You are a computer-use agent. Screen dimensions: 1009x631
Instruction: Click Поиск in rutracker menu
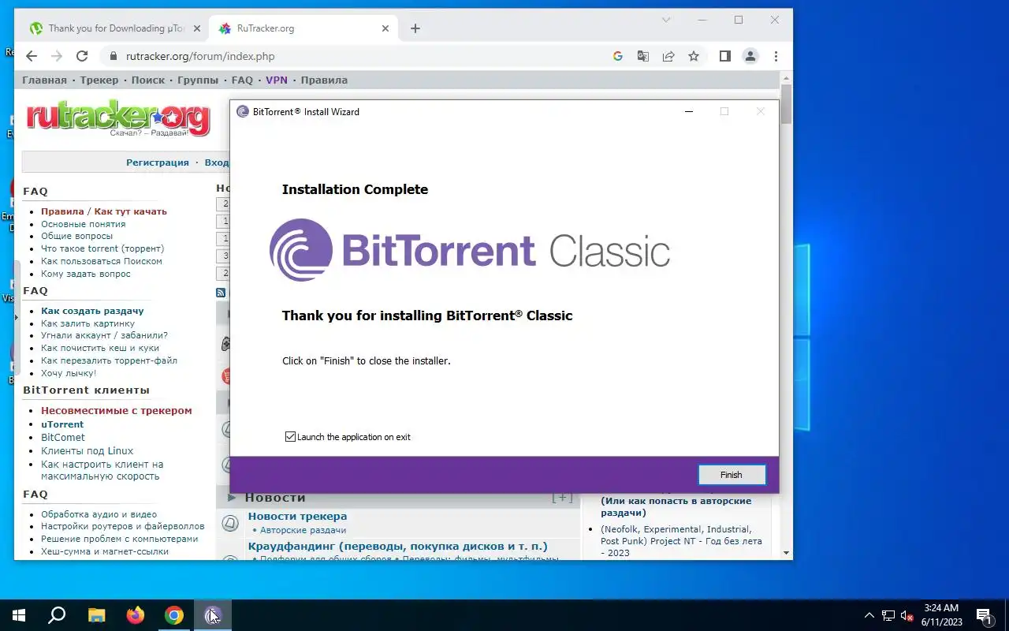coord(148,80)
